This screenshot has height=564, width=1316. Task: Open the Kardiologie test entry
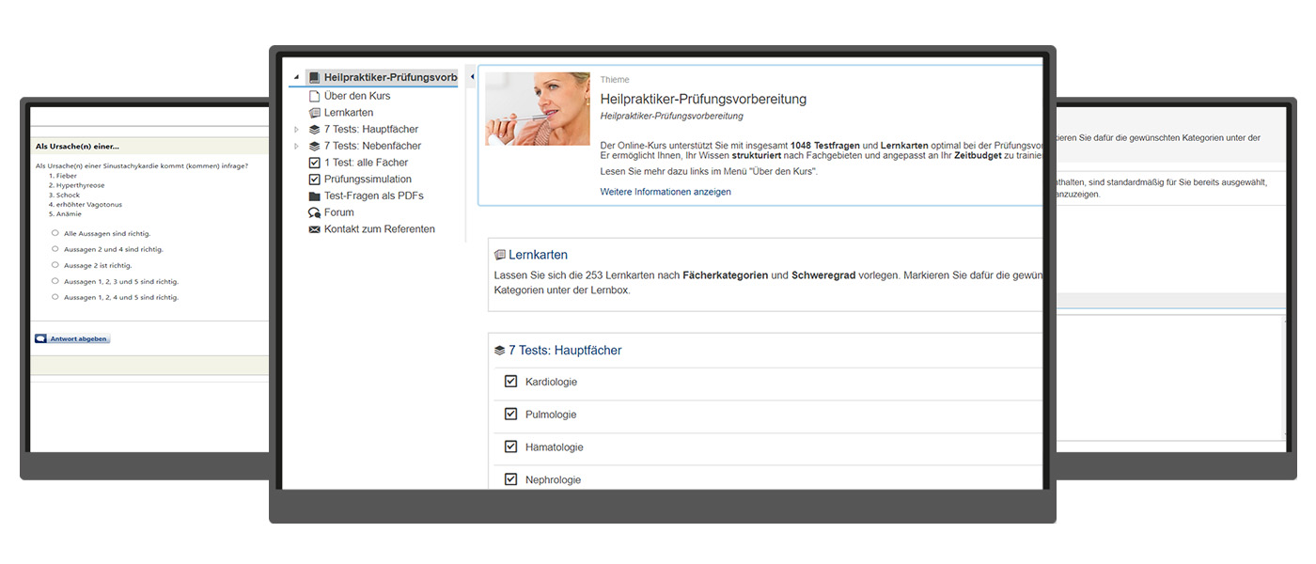tap(551, 382)
